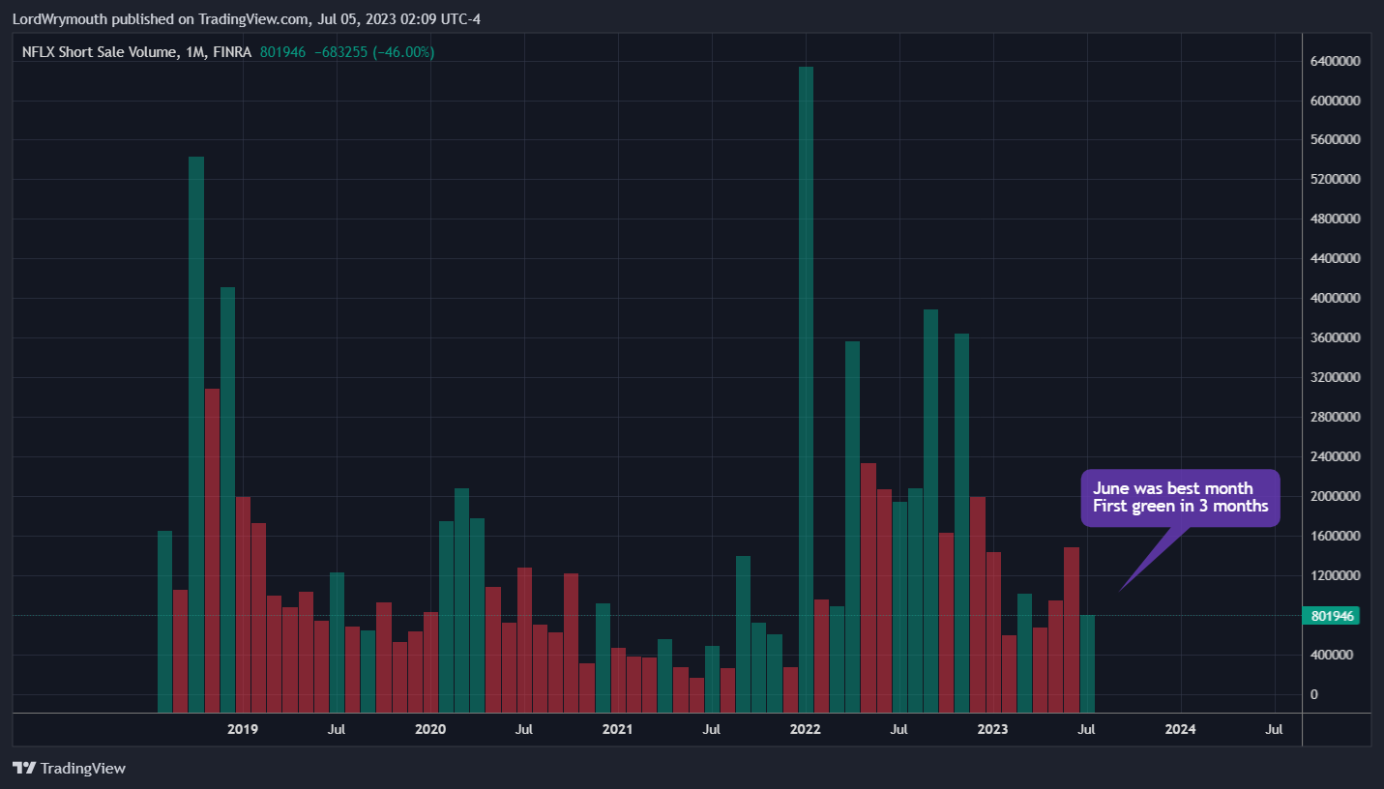Click the 1600000 price axis label
Viewport: 1384px width, 789px height.
tap(1336, 537)
